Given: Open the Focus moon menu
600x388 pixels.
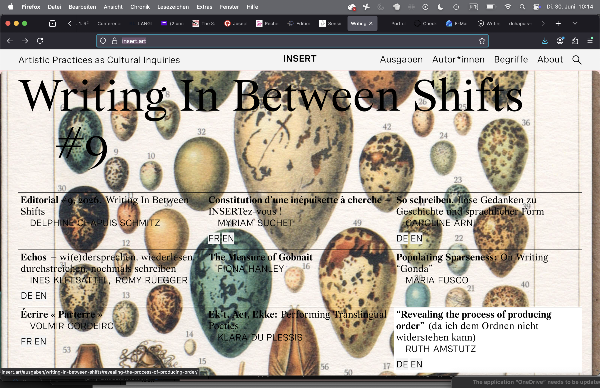Looking at the screenshot, I should point(440,7).
